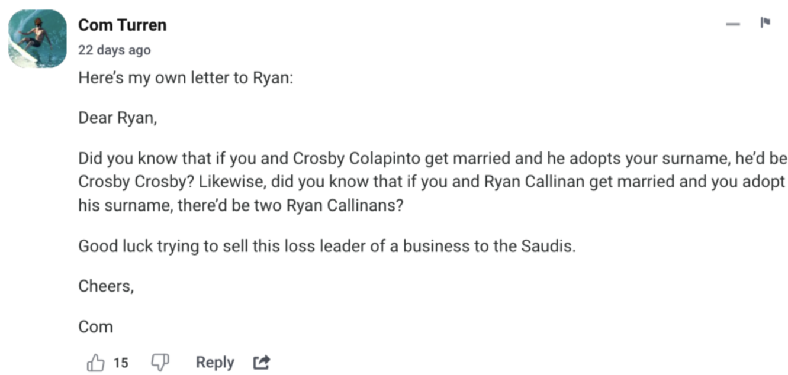
Task: Click the "Here's my own letter to Ryan" line
Action: click(185, 78)
